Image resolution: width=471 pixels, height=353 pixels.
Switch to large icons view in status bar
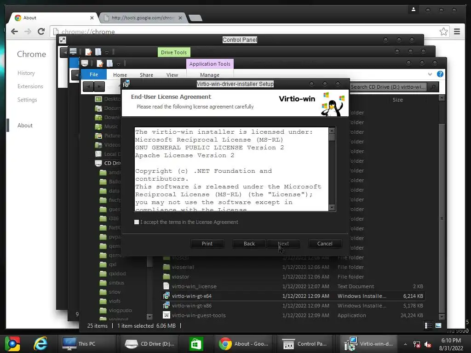(x=438, y=325)
